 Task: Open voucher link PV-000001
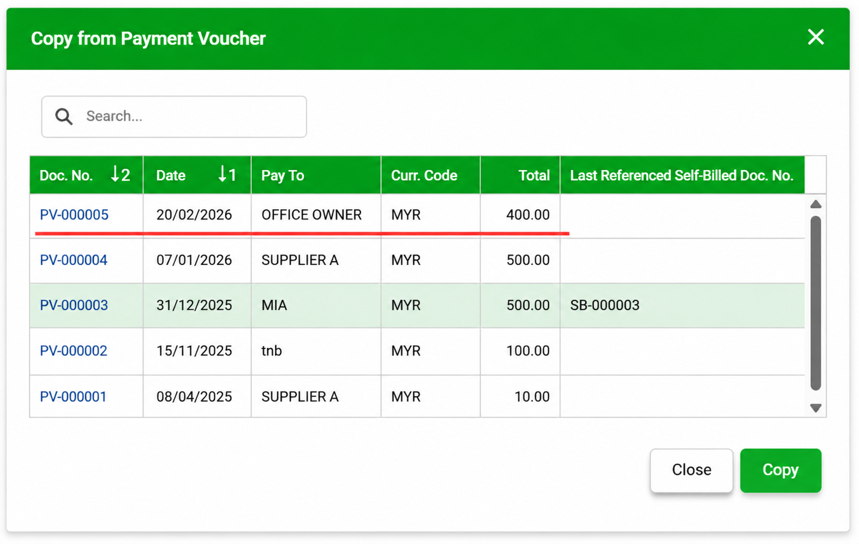click(x=73, y=396)
